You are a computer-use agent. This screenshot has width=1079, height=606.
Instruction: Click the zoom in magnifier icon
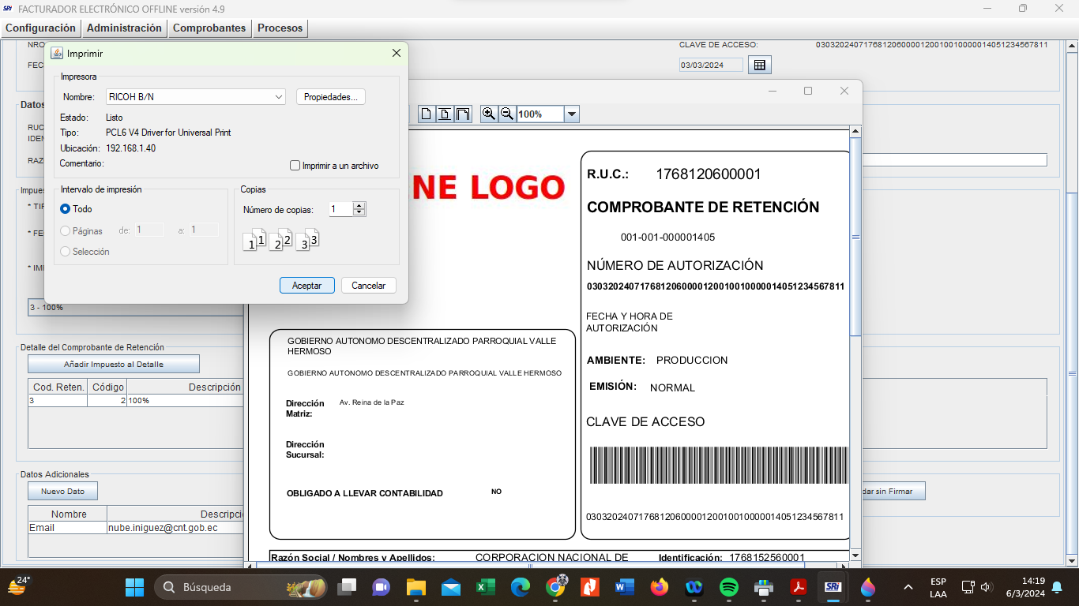[x=489, y=114]
